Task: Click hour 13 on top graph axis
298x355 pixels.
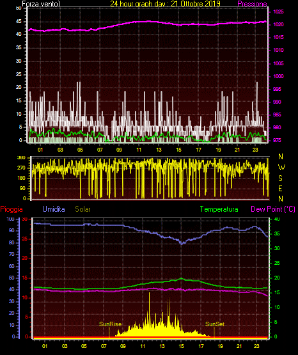Action: [159, 150]
